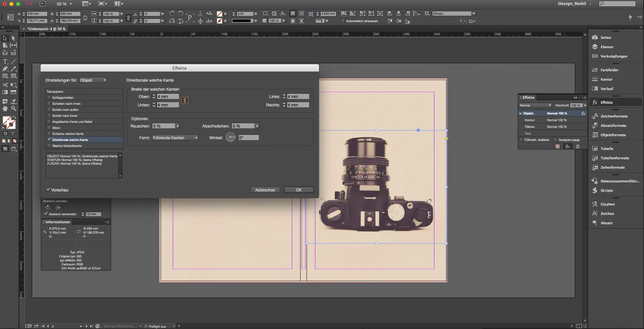
Task: Enable the Weiche Verlaufskante checkbox
Action: point(49,146)
